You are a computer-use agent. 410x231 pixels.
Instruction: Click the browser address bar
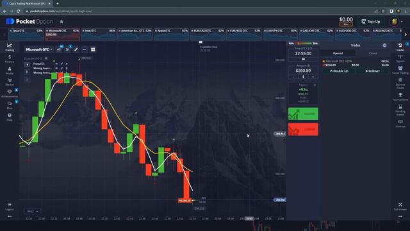[199, 12]
